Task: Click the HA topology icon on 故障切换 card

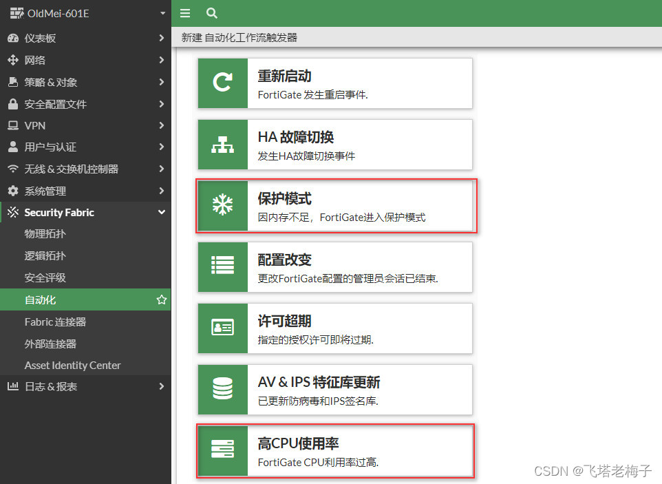Action: [222, 145]
